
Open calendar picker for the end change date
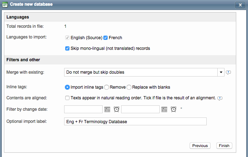[x=164, y=110]
